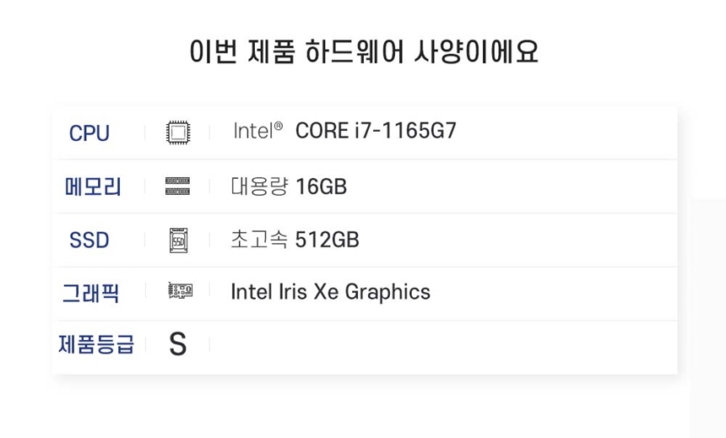The width and height of the screenshot is (726, 438).
Task: Click the graphics card icon
Action: coord(180,292)
